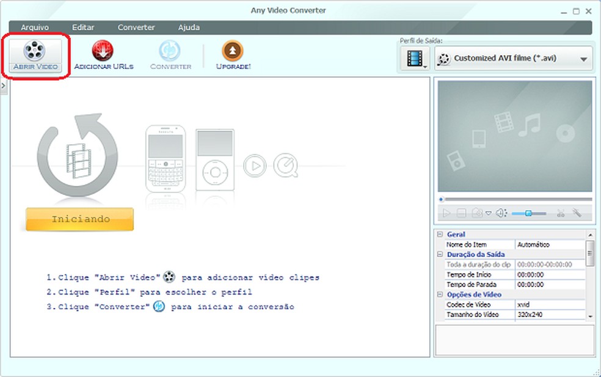
Task: Edit the Tempo de Parada value
Action: click(x=550, y=285)
